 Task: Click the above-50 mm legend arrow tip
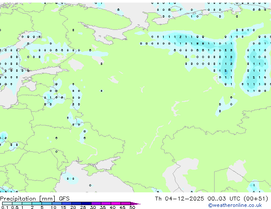[x=135, y=203]
